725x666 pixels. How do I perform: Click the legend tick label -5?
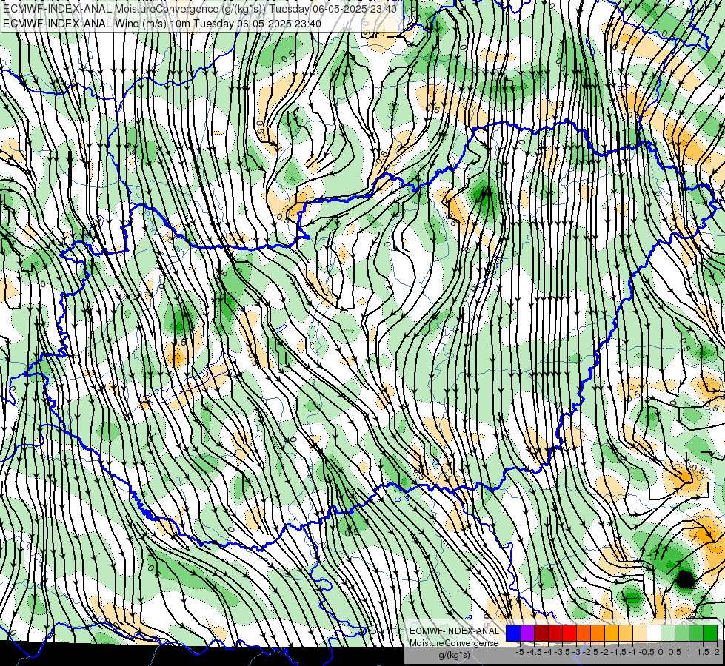520,652
